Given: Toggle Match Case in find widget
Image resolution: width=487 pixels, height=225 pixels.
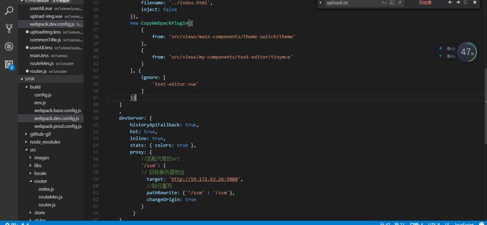Looking at the screenshot, I should tap(384, 2).
